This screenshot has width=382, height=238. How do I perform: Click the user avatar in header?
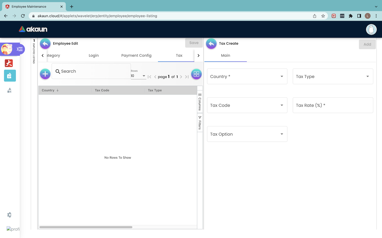(x=371, y=29)
